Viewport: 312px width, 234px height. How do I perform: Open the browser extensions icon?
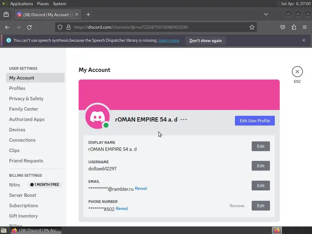click(x=294, y=27)
